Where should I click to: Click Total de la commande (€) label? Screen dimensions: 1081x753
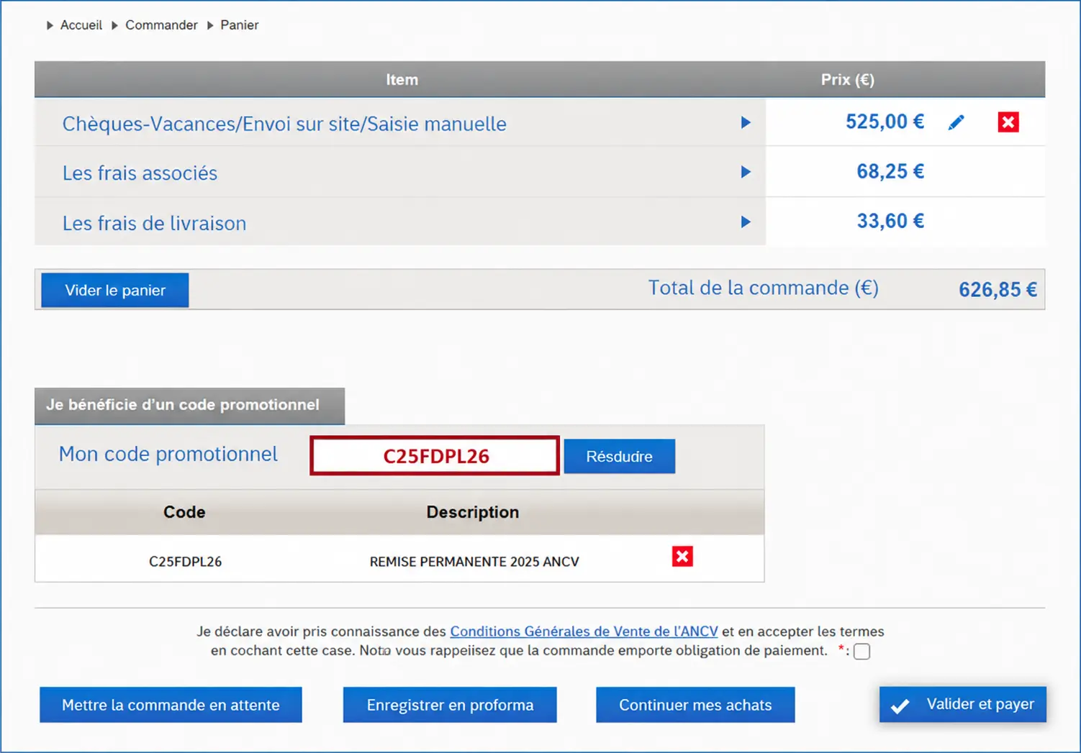(x=764, y=288)
